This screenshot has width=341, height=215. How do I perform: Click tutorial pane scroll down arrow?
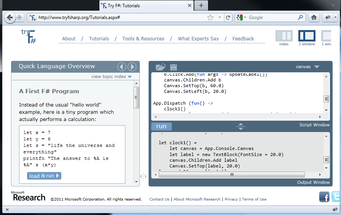136,182
